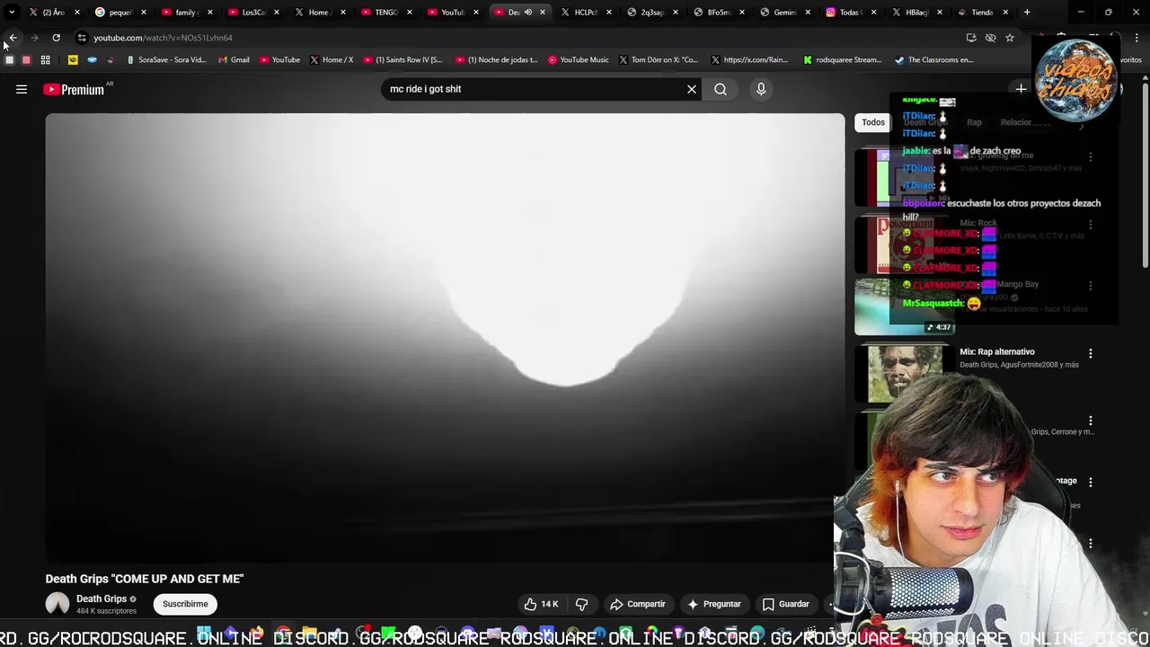Open the rodsquaree Stream bookmark

coord(843,59)
